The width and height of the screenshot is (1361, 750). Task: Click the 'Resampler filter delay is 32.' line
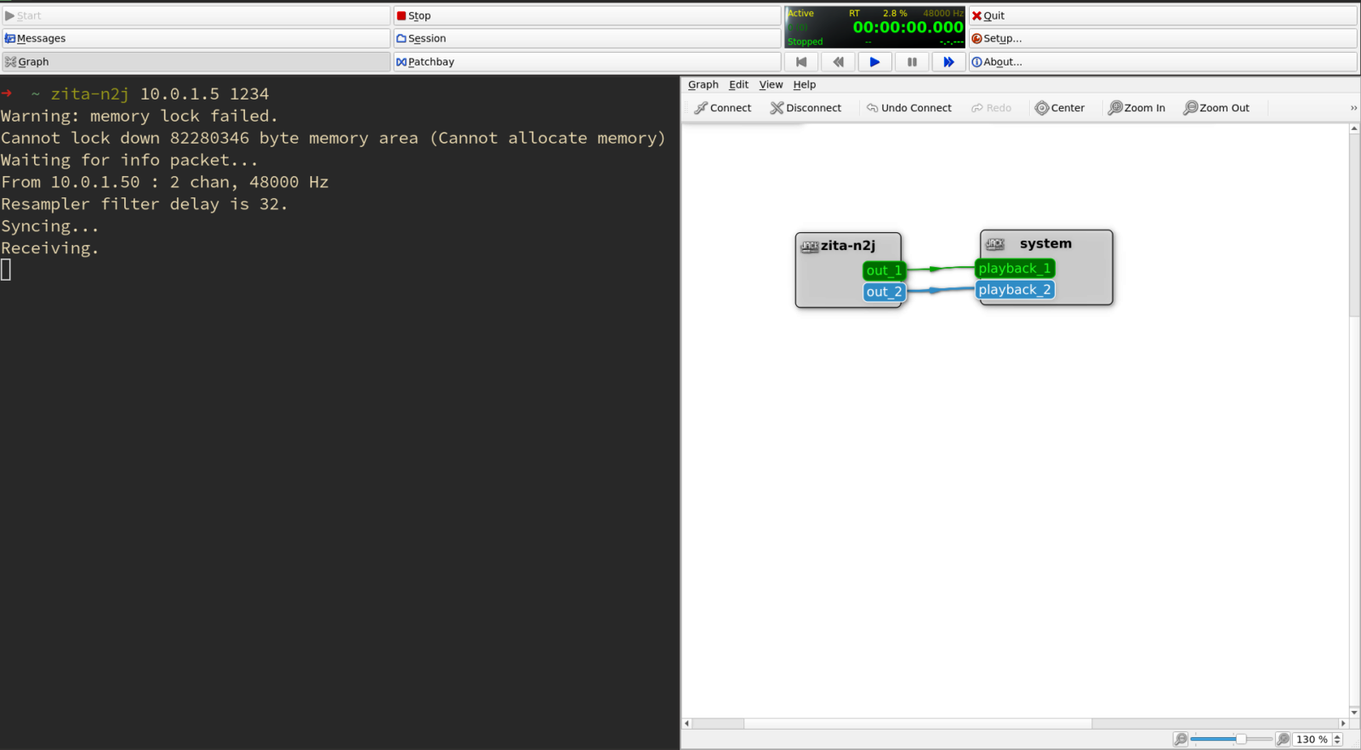(x=145, y=204)
